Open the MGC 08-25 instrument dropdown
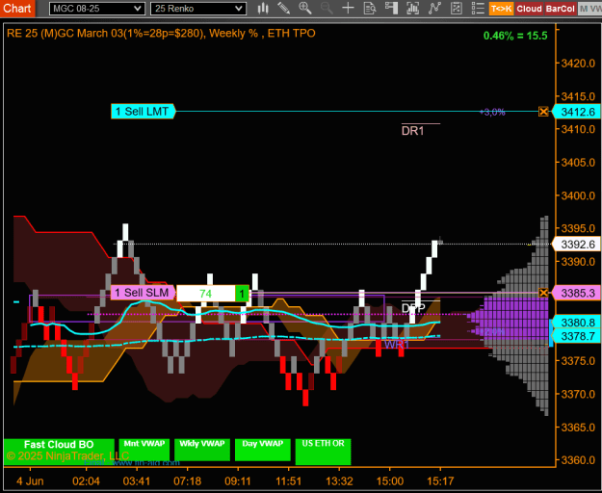 97,9
